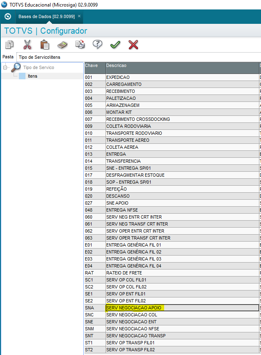Select row SOP - ENTREGA SP/01
The height and width of the screenshot is (355, 261).
(x=172, y=182)
